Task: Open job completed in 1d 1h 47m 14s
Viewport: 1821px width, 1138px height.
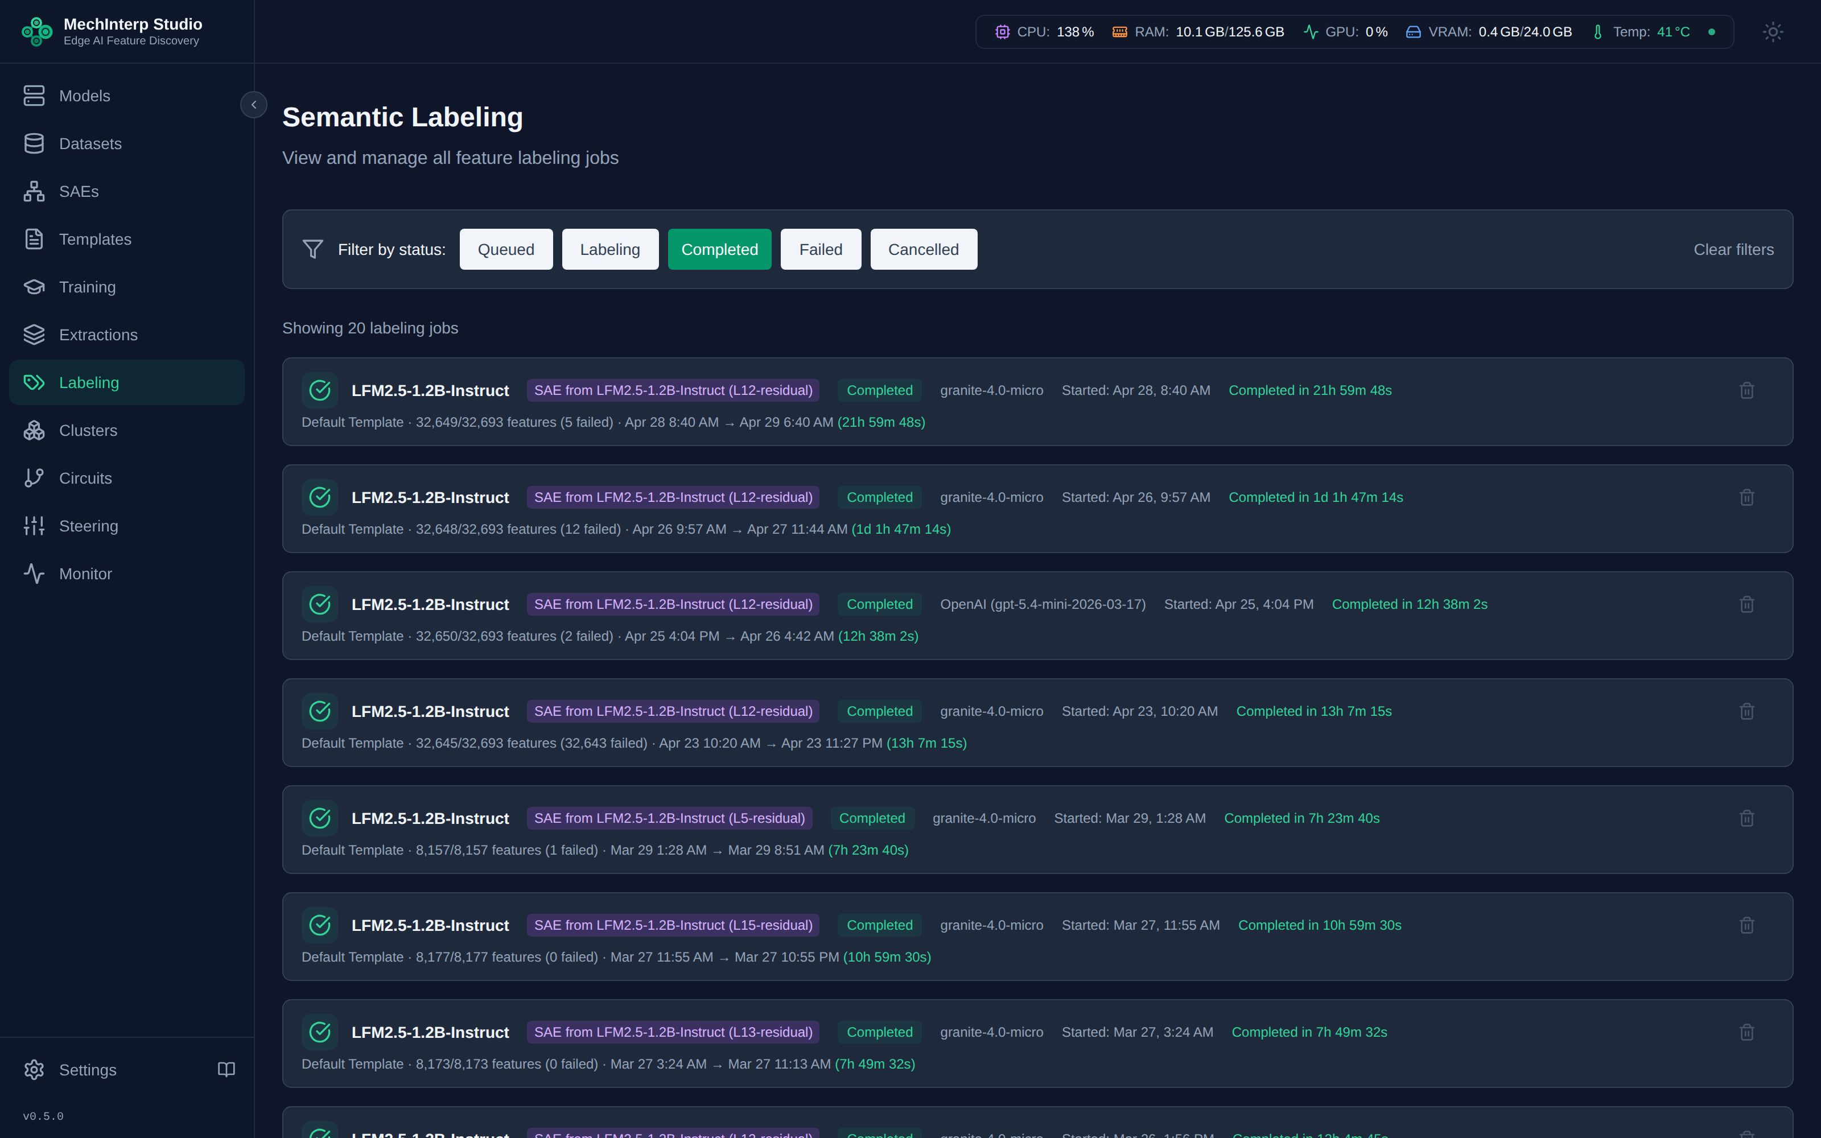Action: pyautogui.click(x=1037, y=509)
